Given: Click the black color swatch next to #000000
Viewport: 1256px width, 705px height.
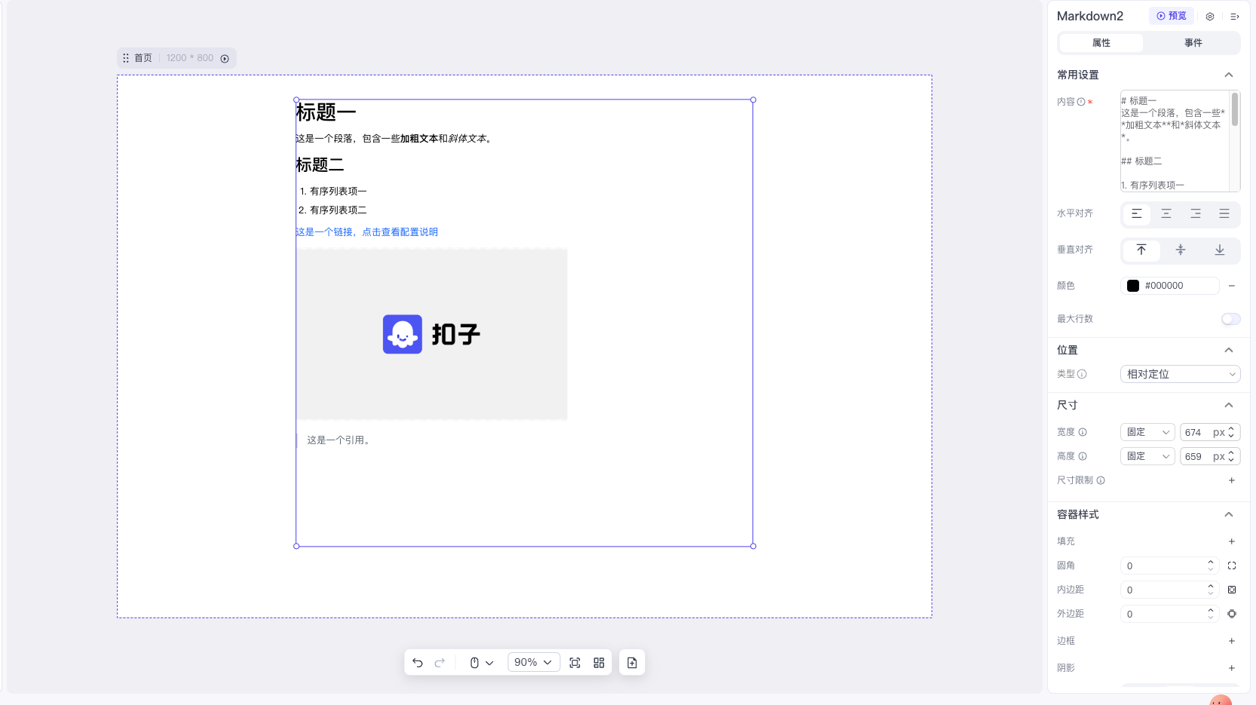Looking at the screenshot, I should coord(1134,285).
